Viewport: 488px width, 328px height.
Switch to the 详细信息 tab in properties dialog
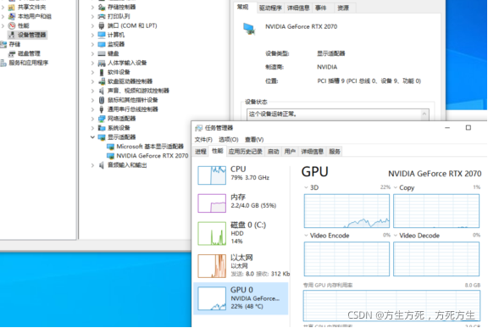(298, 8)
